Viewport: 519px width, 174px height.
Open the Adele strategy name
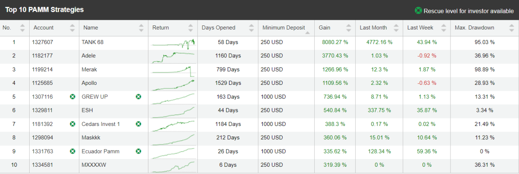pyautogui.click(x=89, y=56)
